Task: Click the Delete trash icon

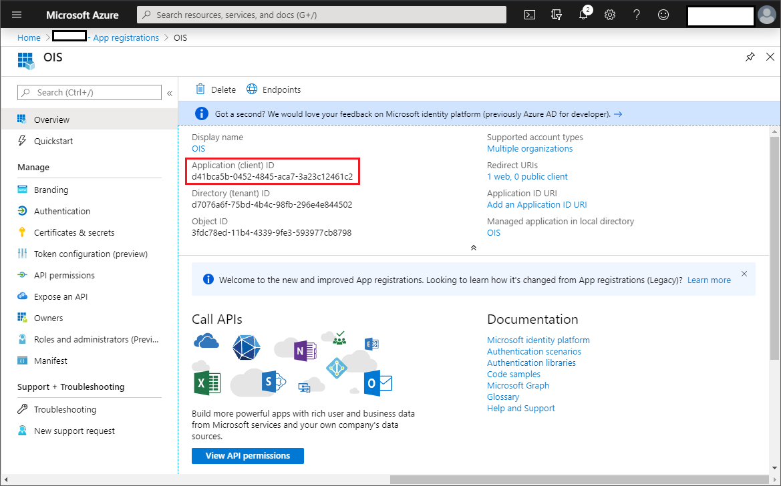Action: tap(200, 89)
